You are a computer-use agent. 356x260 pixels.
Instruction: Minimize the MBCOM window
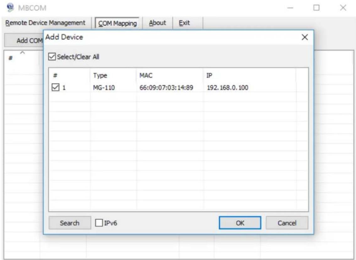click(x=290, y=8)
